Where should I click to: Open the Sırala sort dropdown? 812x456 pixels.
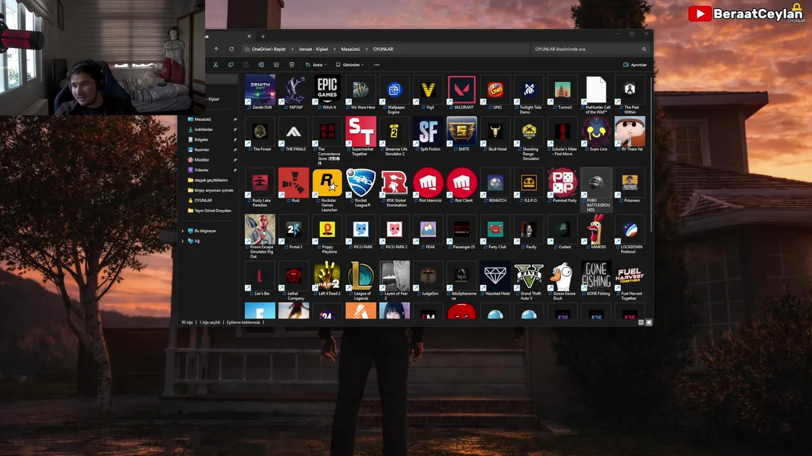point(316,65)
